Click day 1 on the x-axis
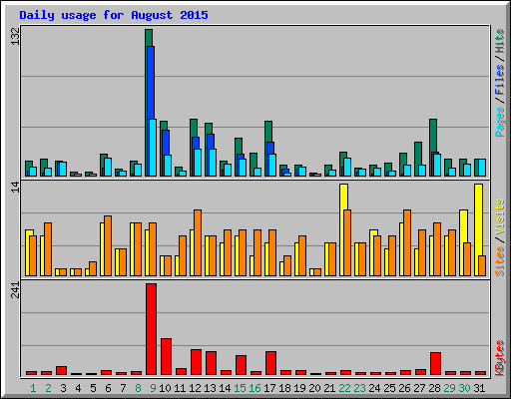Screen dimensions: 511x399 coord(33,388)
